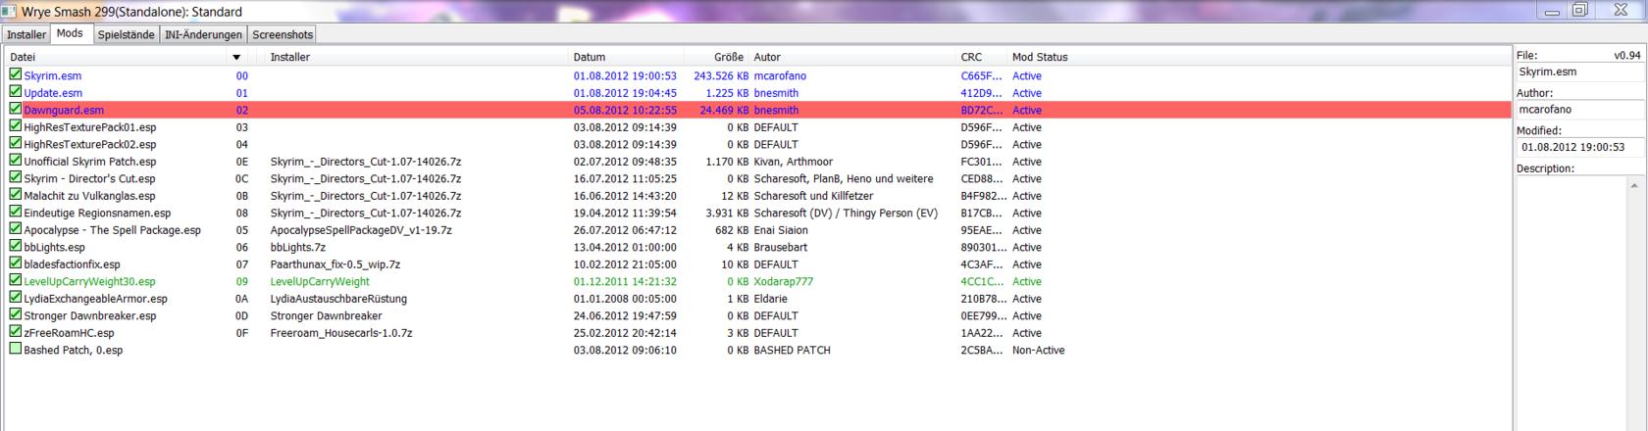Uncheck the Skyrim.esm mod checkbox

[x=16, y=75]
